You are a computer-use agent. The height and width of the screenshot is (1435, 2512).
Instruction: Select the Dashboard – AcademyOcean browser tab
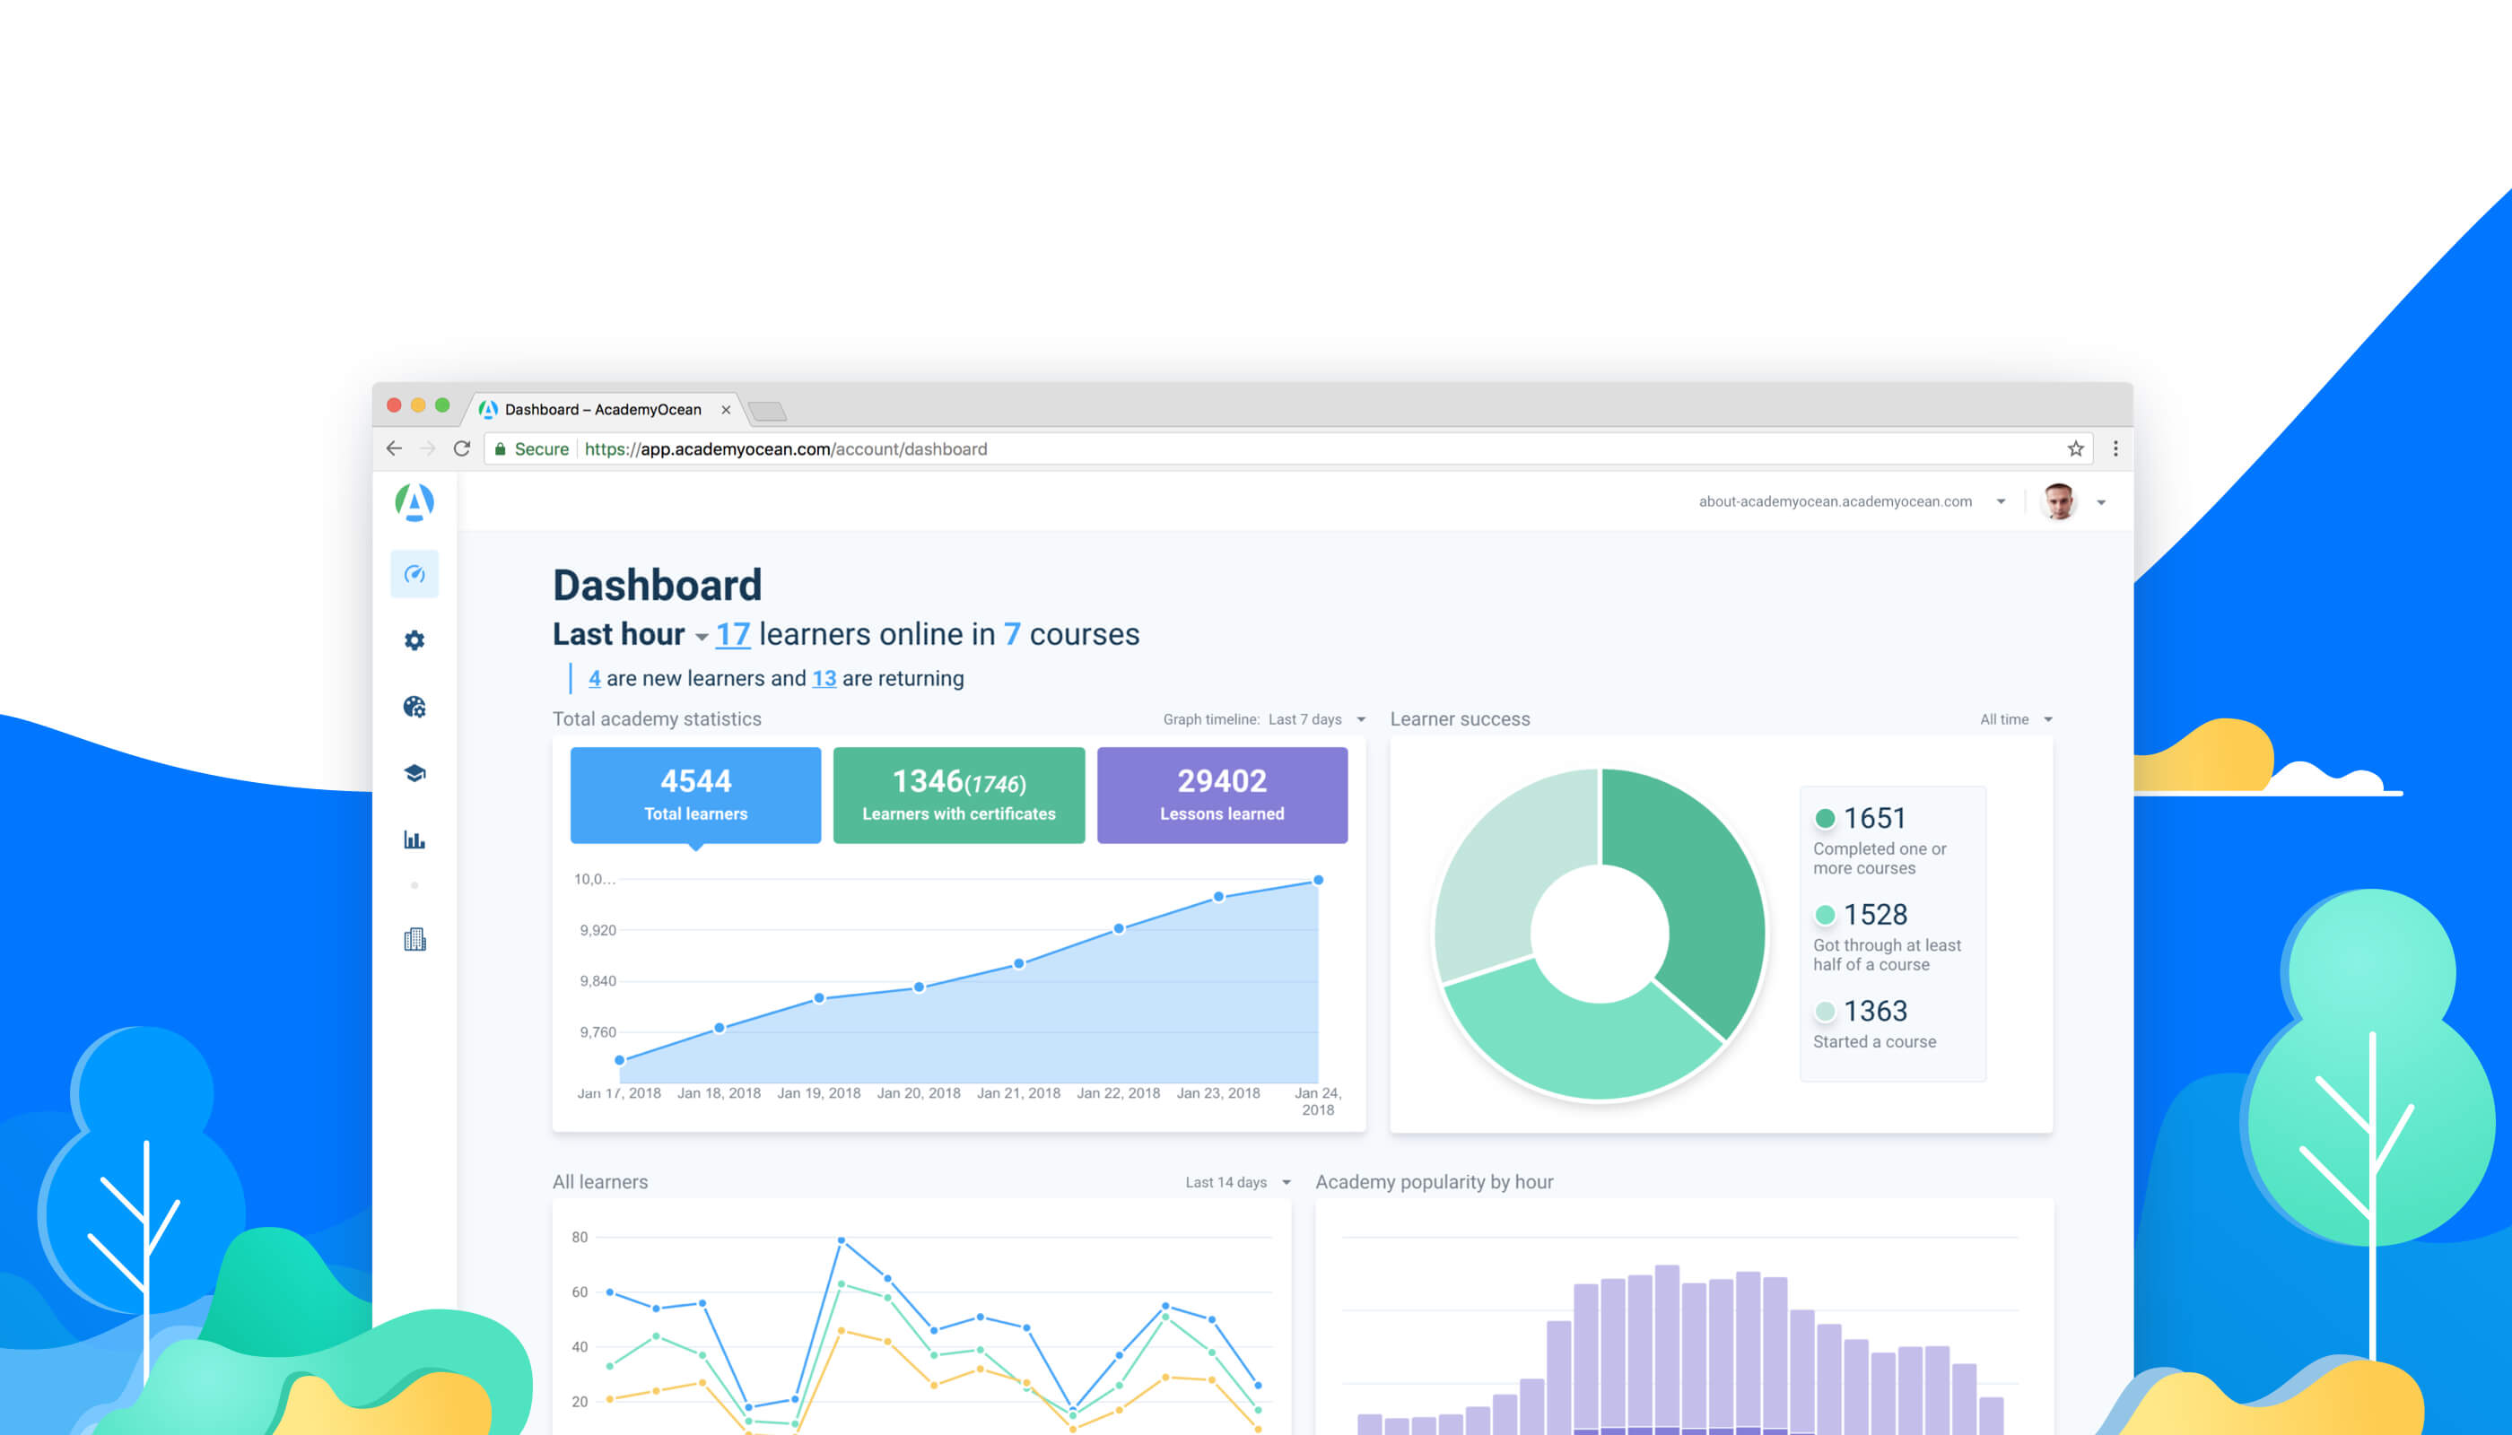coord(604,409)
